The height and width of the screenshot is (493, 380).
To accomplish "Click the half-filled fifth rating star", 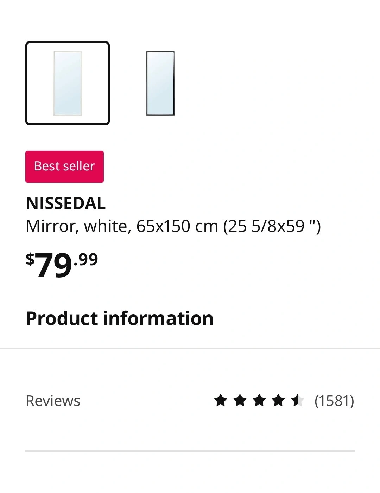I will 297,400.
